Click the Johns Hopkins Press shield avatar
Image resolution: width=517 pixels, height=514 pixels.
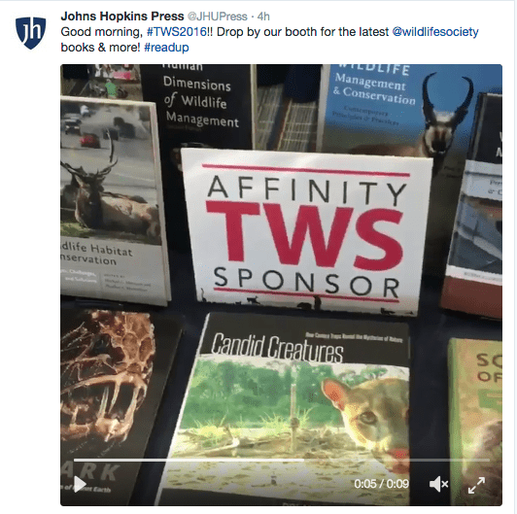coord(31,33)
